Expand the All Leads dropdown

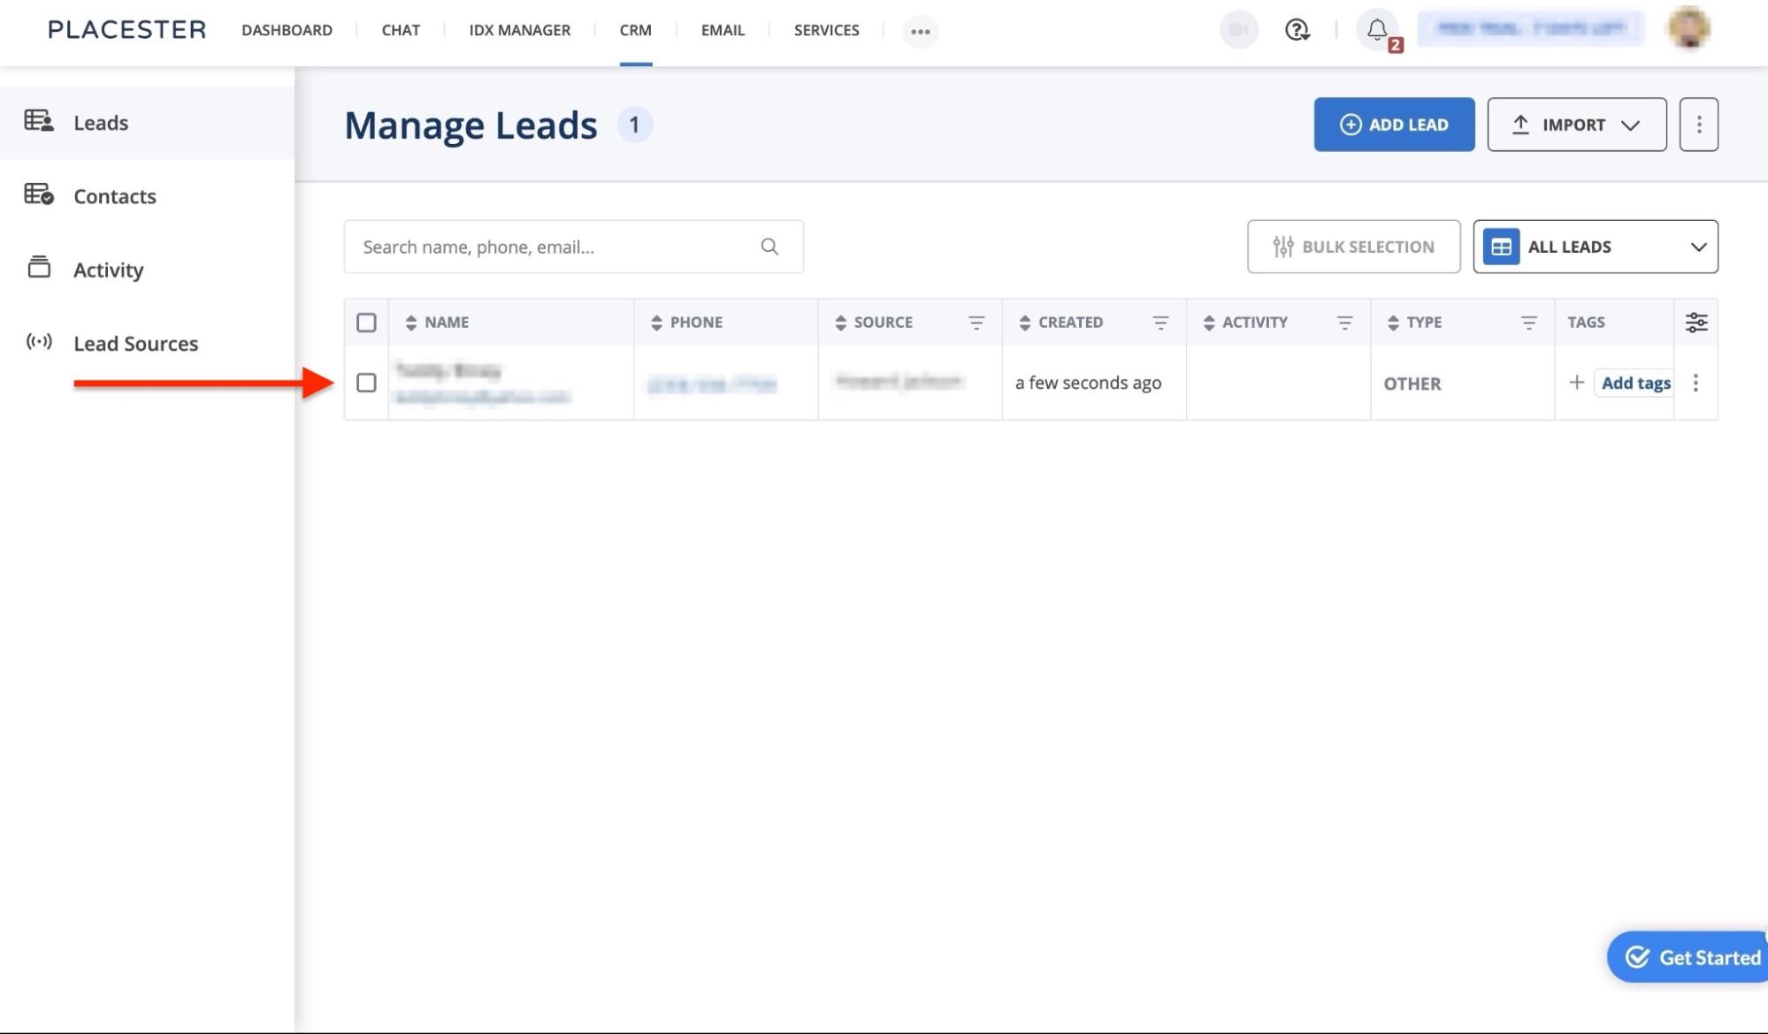click(1595, 247)
